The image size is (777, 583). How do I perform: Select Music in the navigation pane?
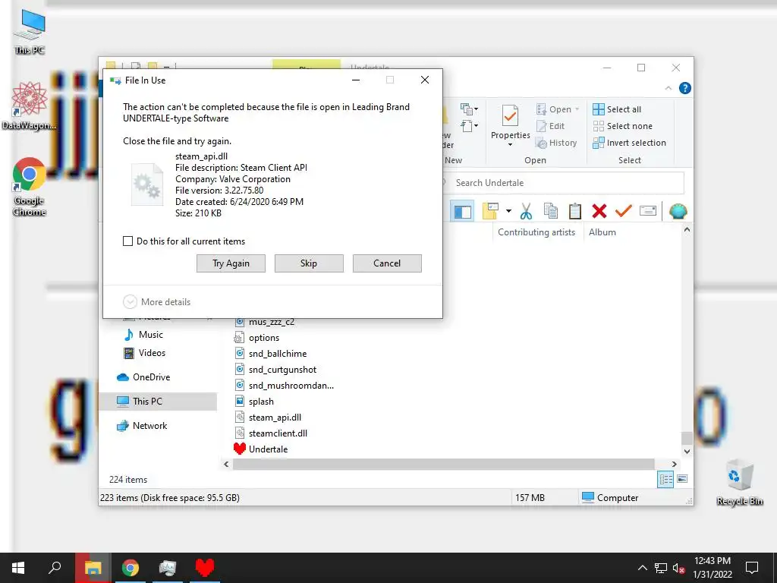[x=143, y=335]
